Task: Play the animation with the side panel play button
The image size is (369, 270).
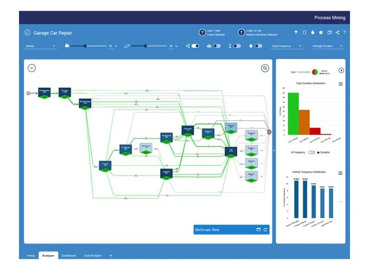Action: coord(341,70)
